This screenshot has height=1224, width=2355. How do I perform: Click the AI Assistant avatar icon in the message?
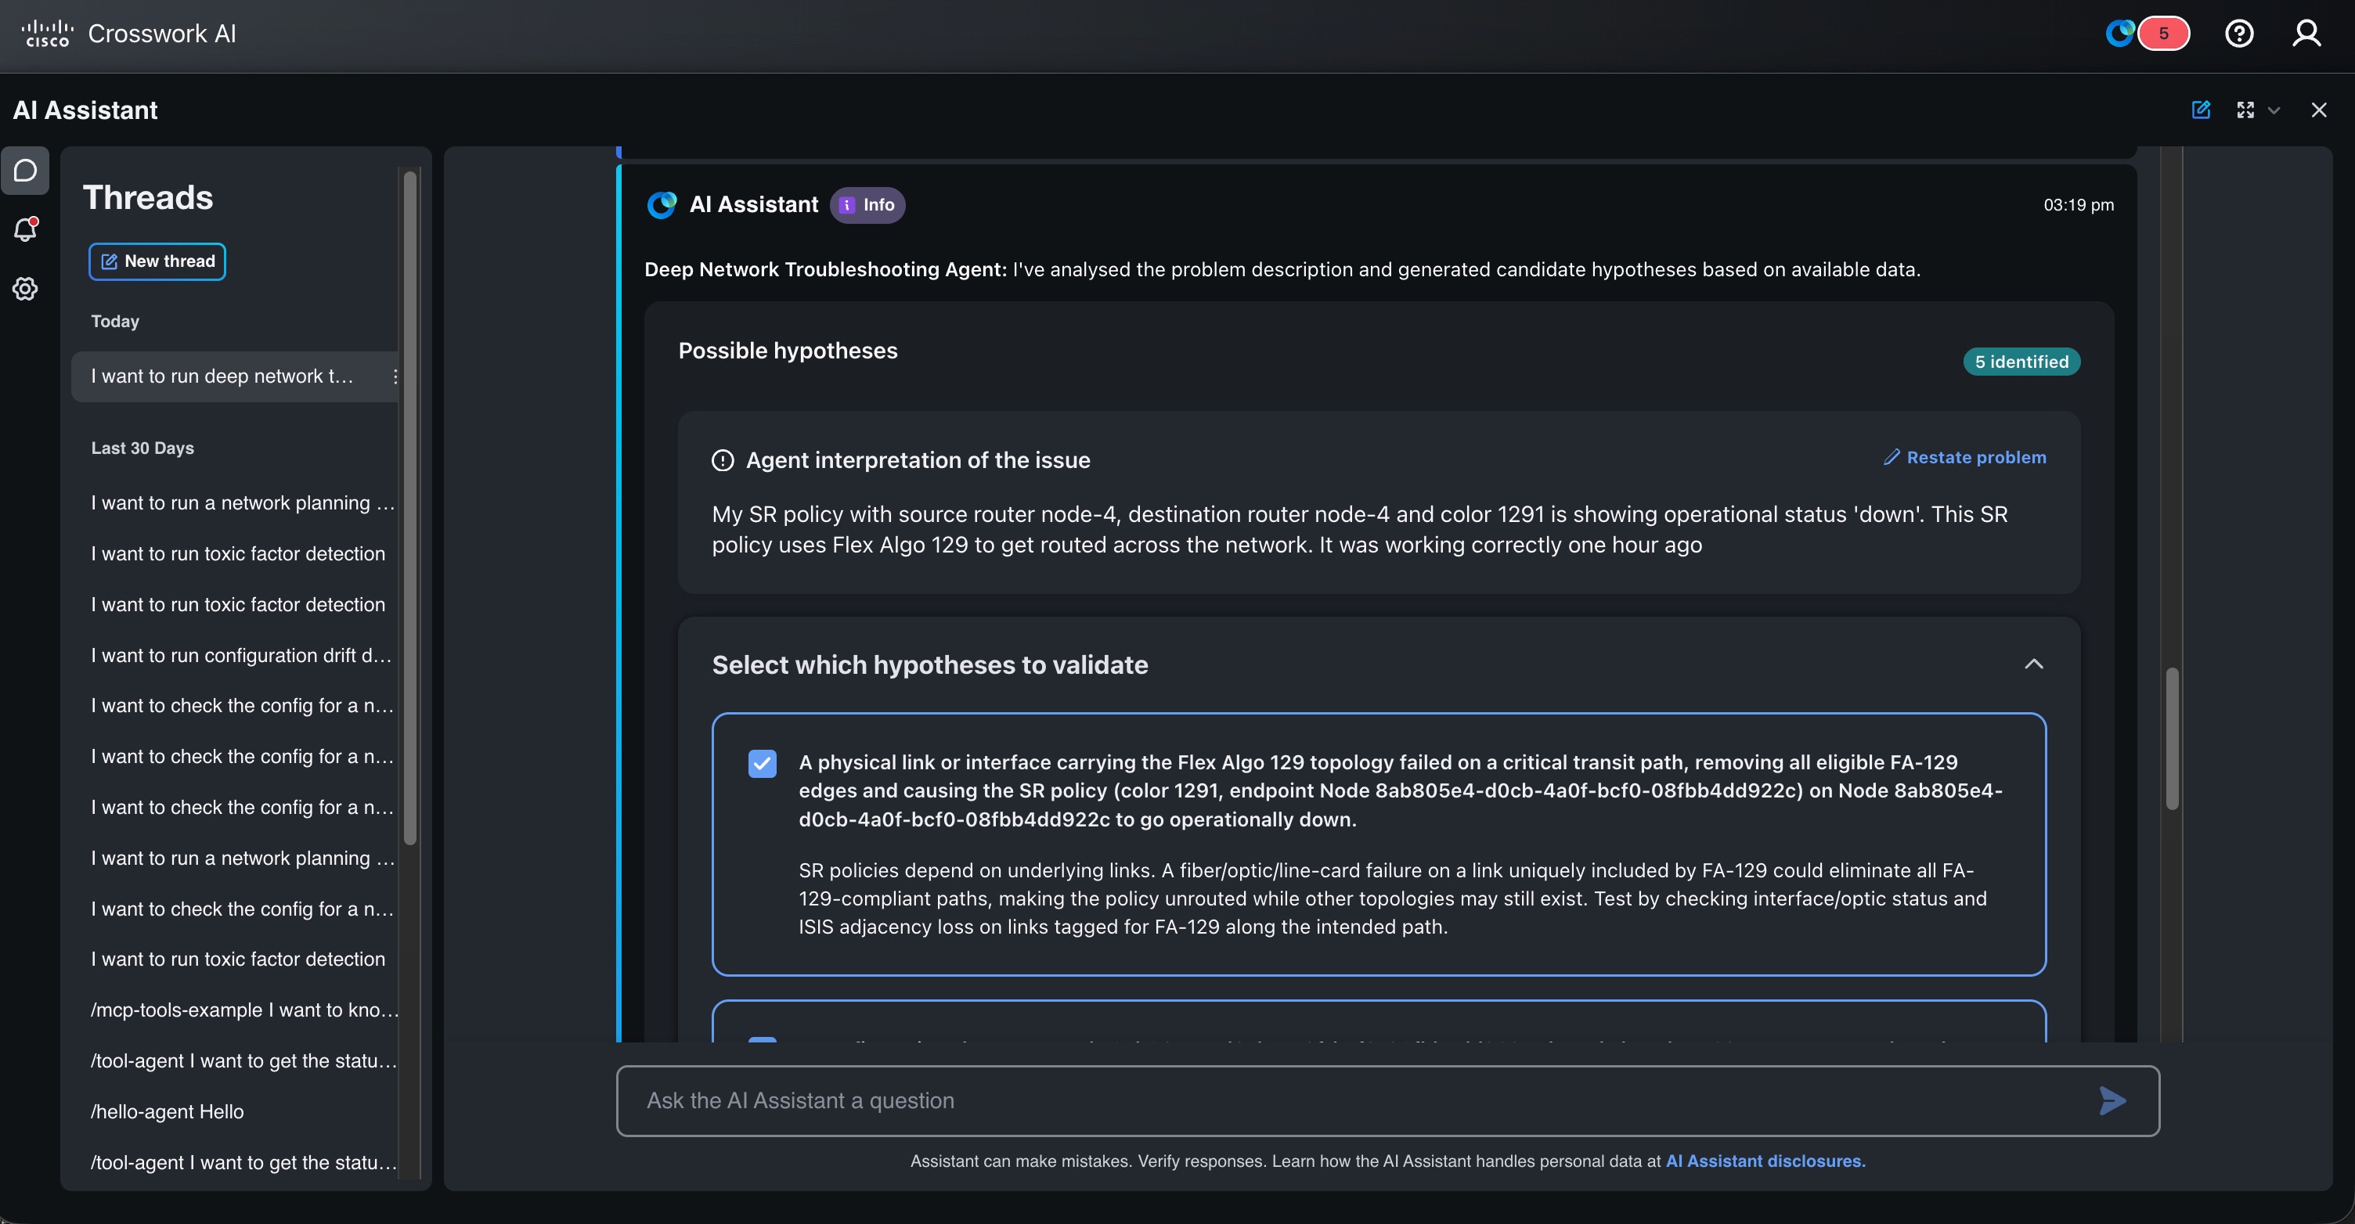point(662,205)
